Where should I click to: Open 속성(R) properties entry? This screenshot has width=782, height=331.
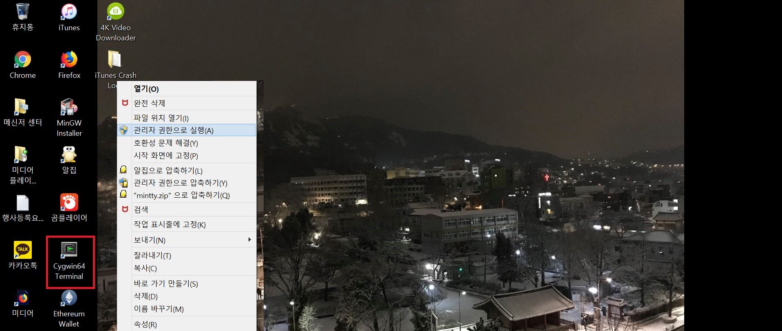pyautogui.click(x=187, y=324)
